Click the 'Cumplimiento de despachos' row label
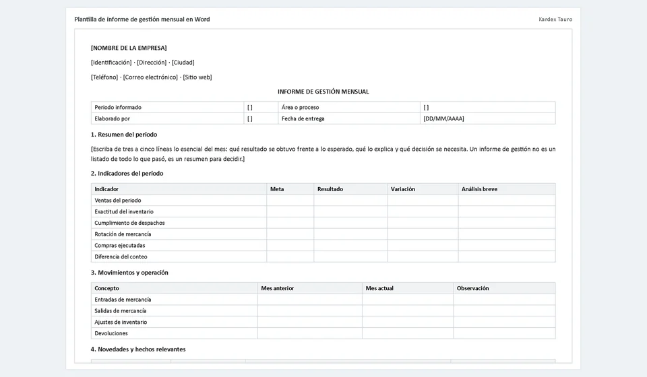Image resolution: width=647 pixels, height=377 pixels. pos(129,223)
